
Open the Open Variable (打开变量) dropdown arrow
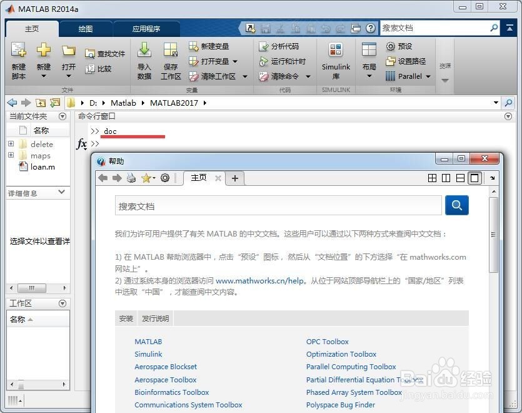pyautogui.click(x=235, y=62)
